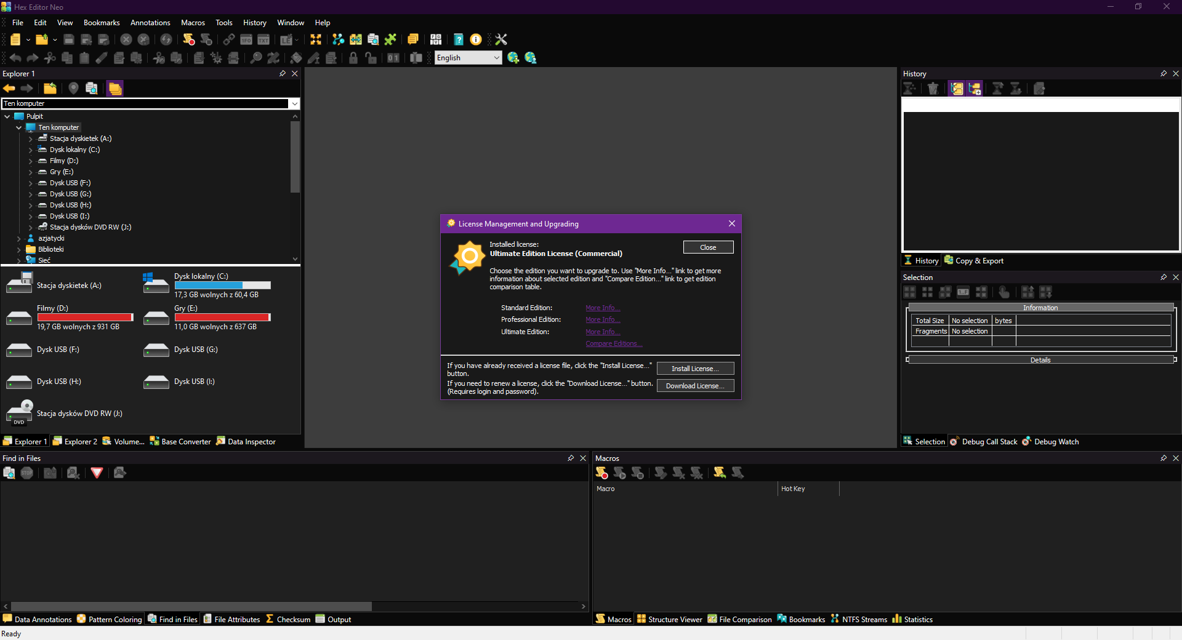Click the Explorer parent folder up icon
This screenshot has height=640, width=1182.
[x=50, y=89]
